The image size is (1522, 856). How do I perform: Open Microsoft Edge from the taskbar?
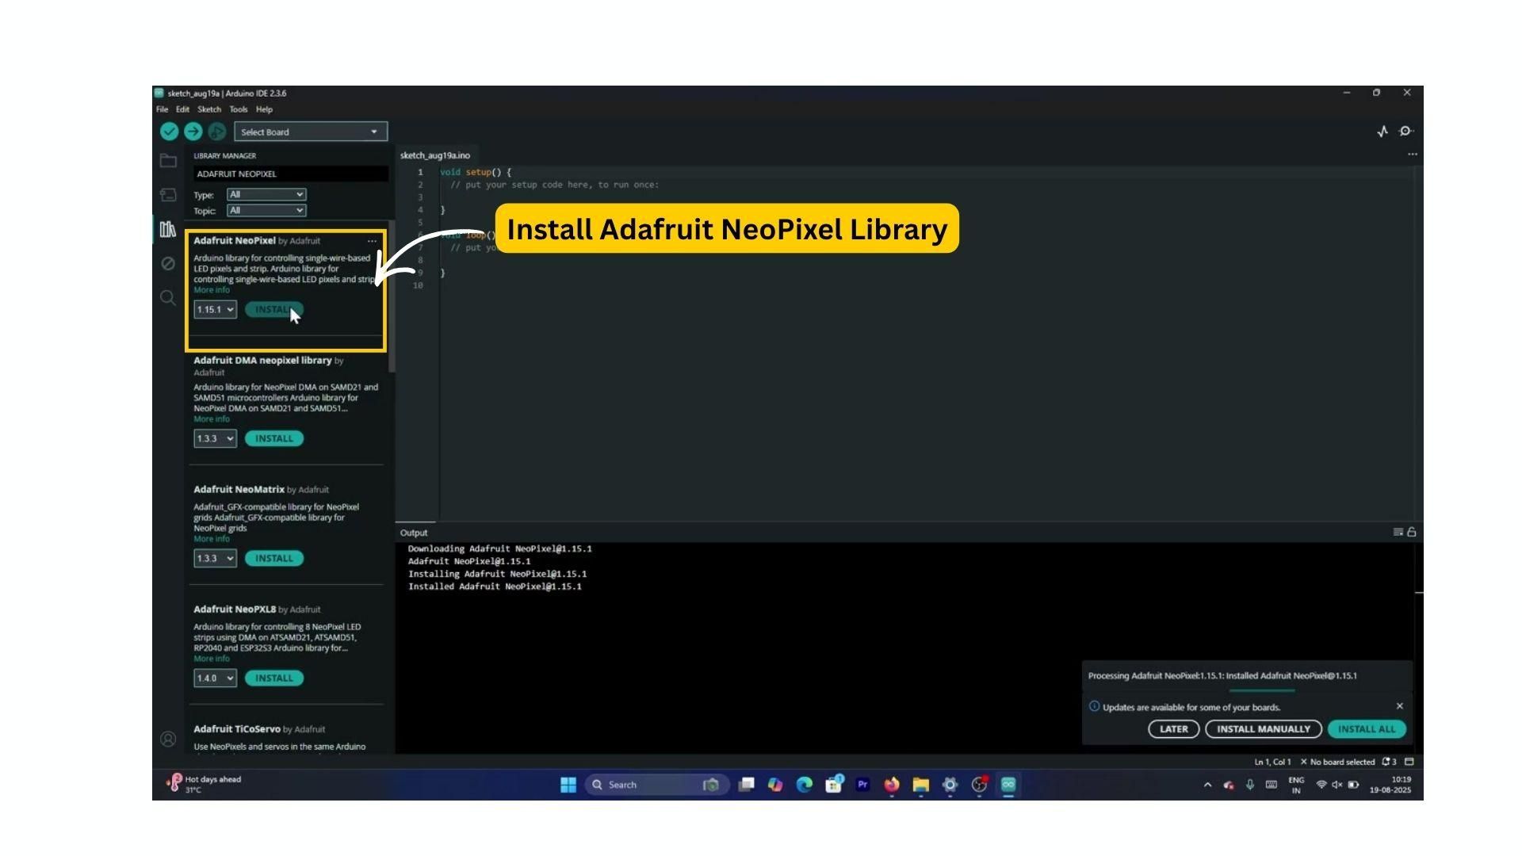805,785
